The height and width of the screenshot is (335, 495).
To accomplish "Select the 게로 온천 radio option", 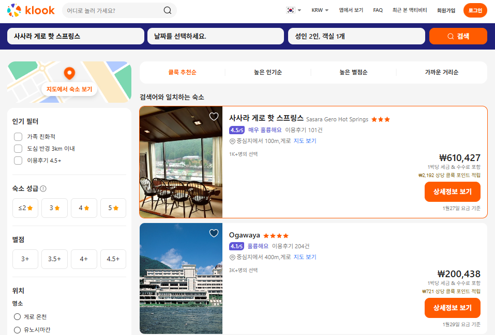I will pos(18,317).
